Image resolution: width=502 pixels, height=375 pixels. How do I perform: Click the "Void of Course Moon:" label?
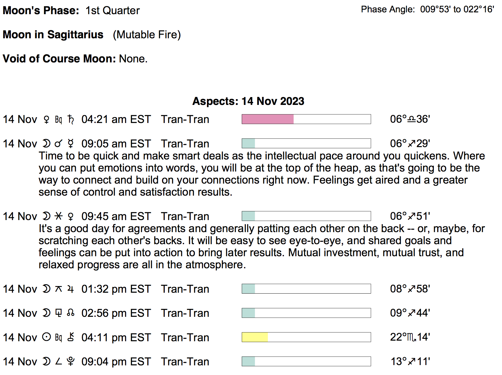[x=59, y=59]
